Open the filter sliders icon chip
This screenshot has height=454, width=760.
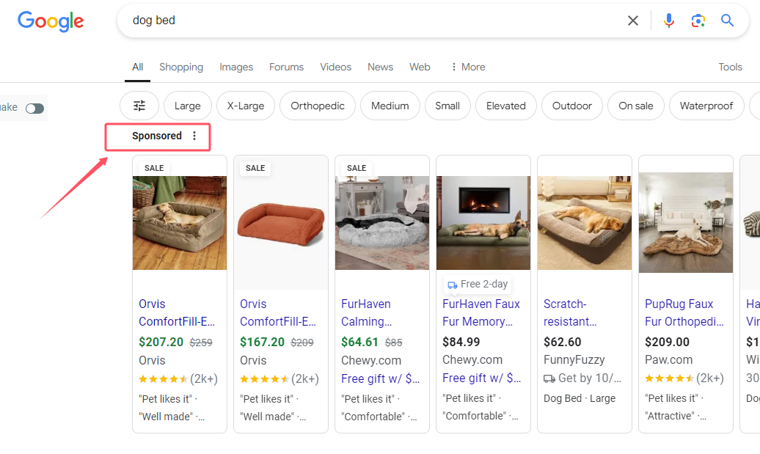139,106
